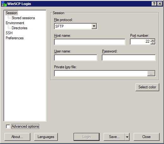Open the Preferences tree item
This screenshot has height=144, width=164.
pyautogui.click(x=15, y=38)
